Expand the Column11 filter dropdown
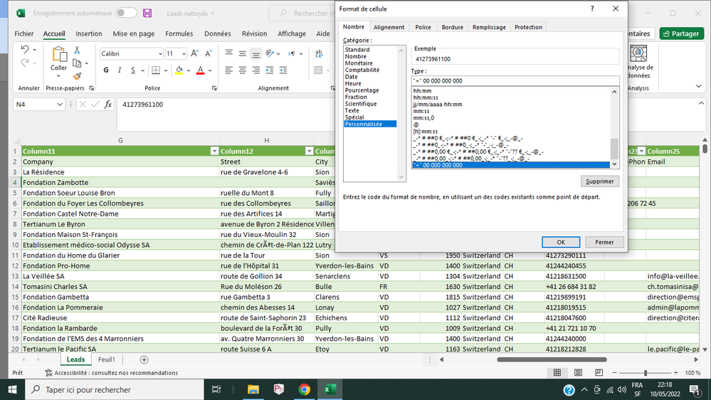 coord(214,151)
